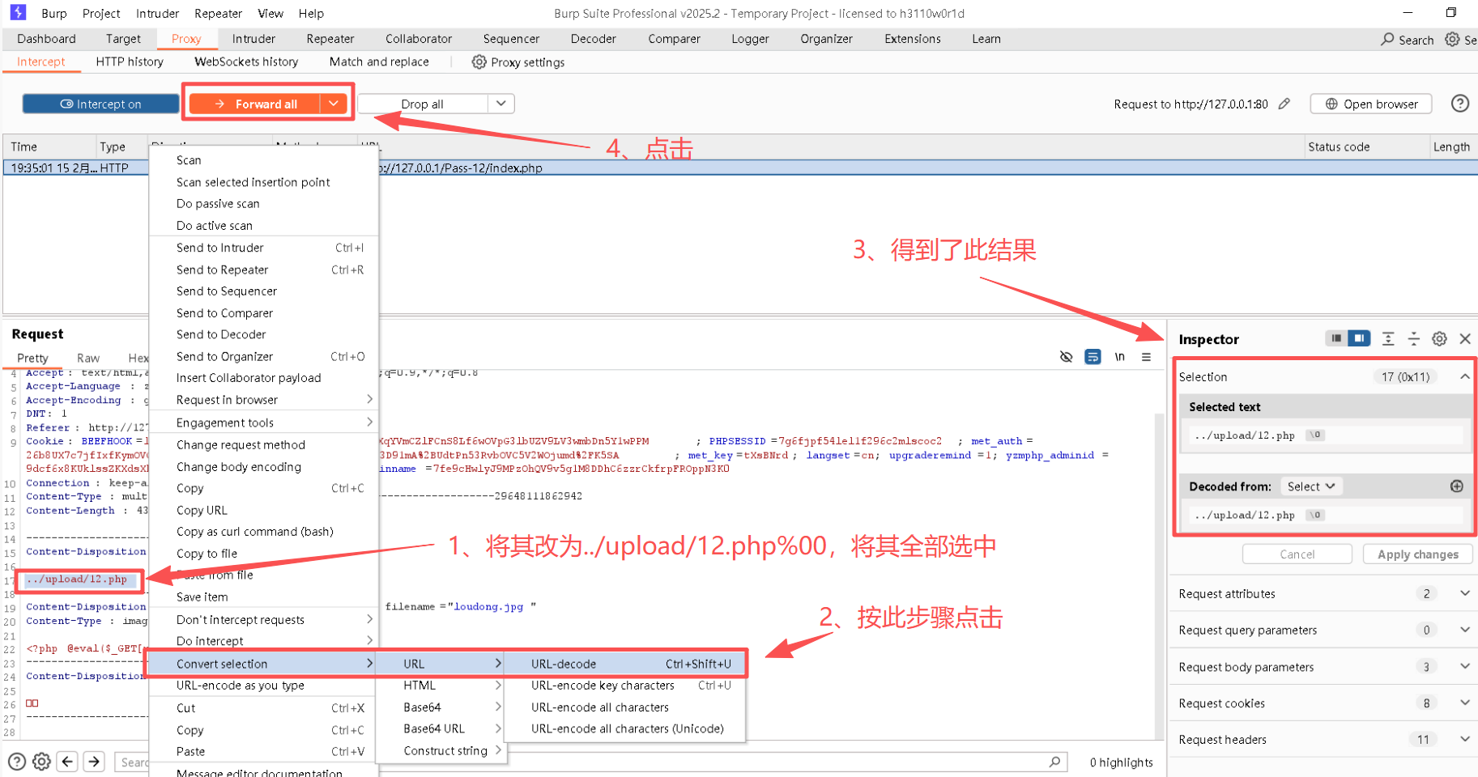Choose URL-encode all characters option

624,707
